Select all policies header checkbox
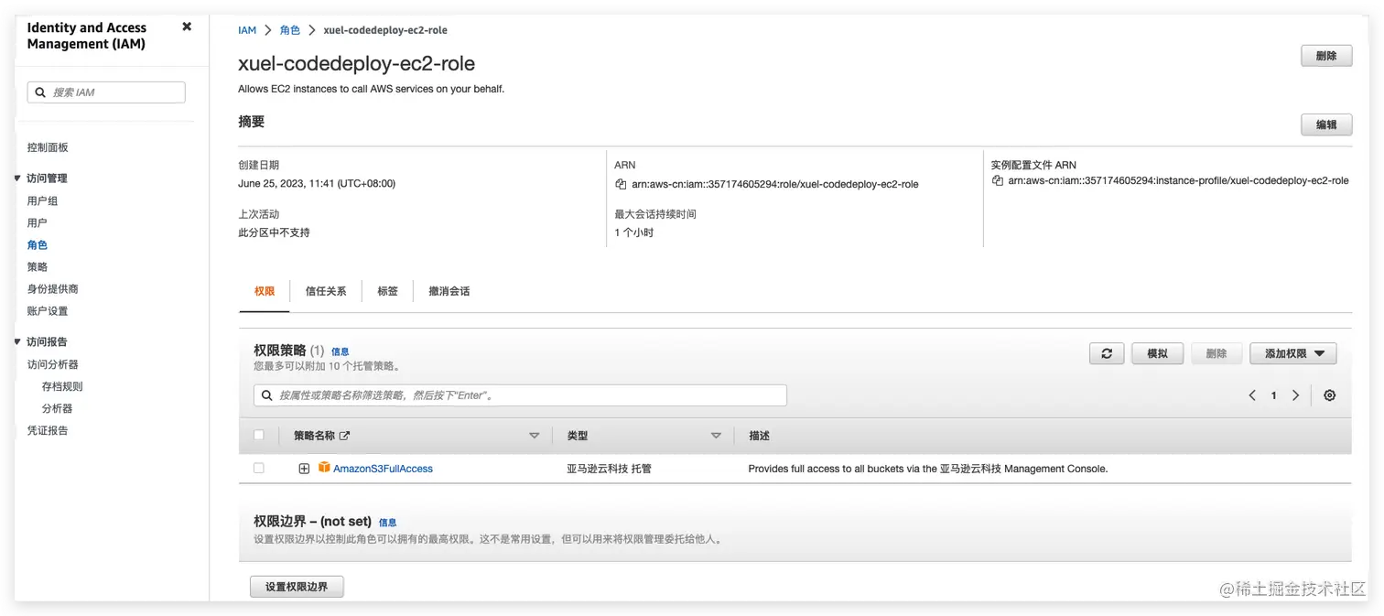 (x=259, y=436)
